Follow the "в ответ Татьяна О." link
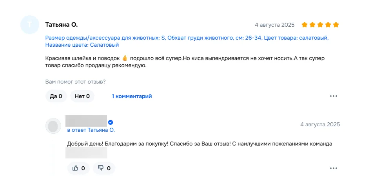This screenshot has height=191, width=381. tap(91, 130)
